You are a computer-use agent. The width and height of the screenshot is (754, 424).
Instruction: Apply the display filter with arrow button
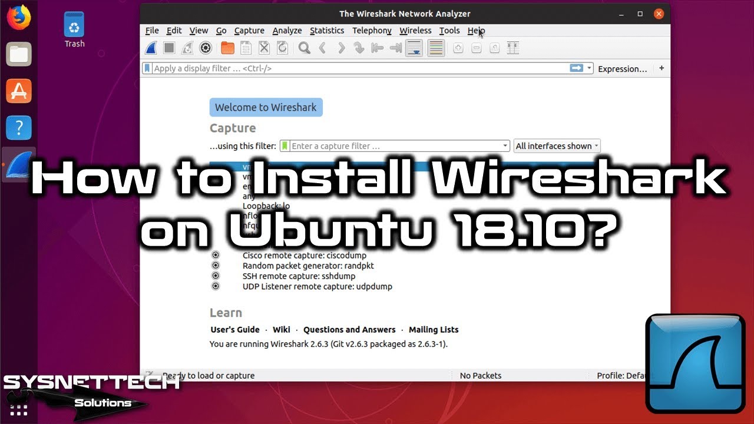click(x=576, y=68)
